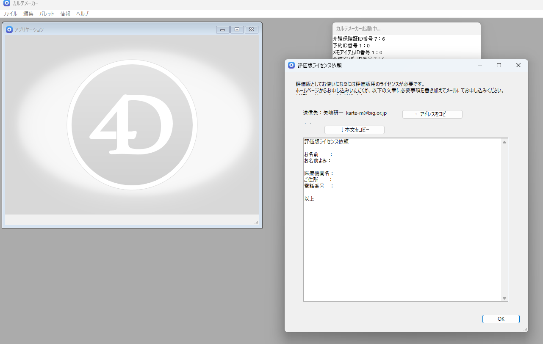The height and width of the screenshot is (344, 543).
Task: Click the text area scrollbar up arrow
Action: [504, 142]
